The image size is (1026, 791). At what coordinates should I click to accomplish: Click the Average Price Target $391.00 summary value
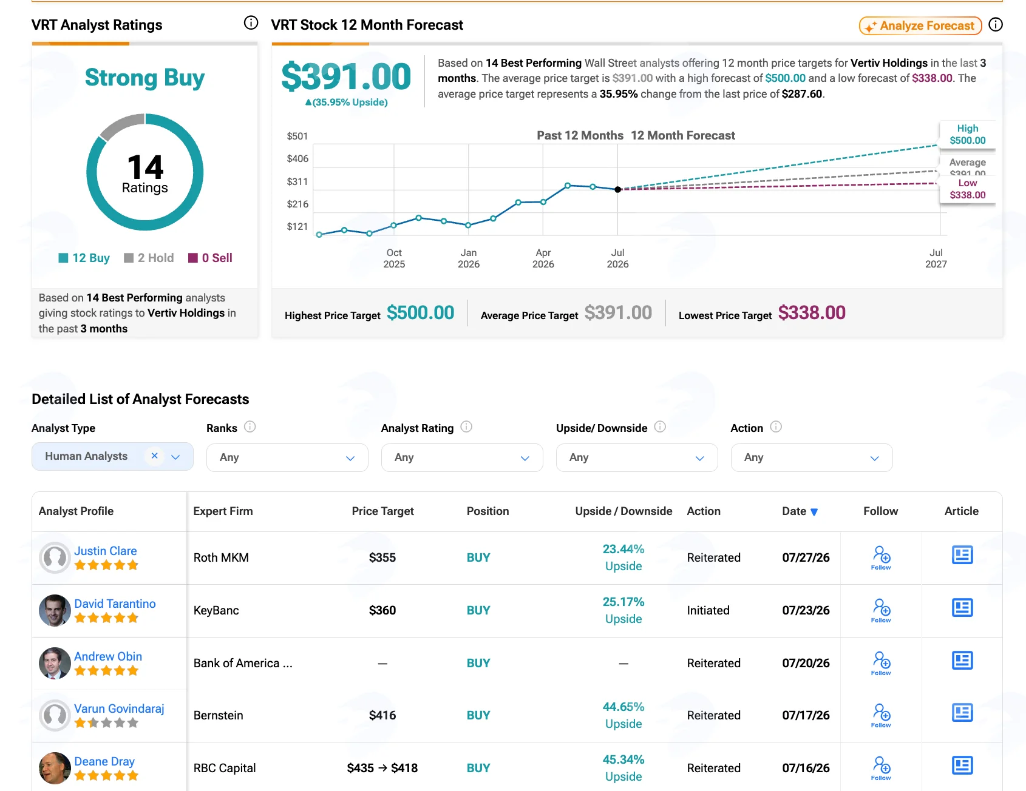coord(618,313)
